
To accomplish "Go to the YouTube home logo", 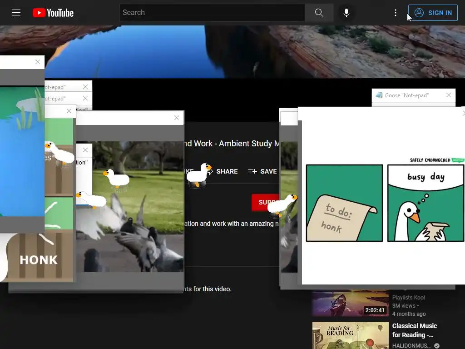I will coord(53,13).
